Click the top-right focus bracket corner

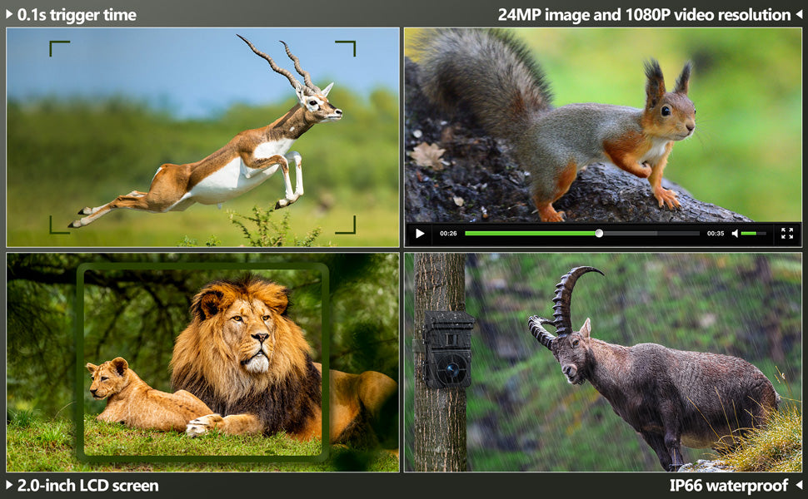point(348,47)
